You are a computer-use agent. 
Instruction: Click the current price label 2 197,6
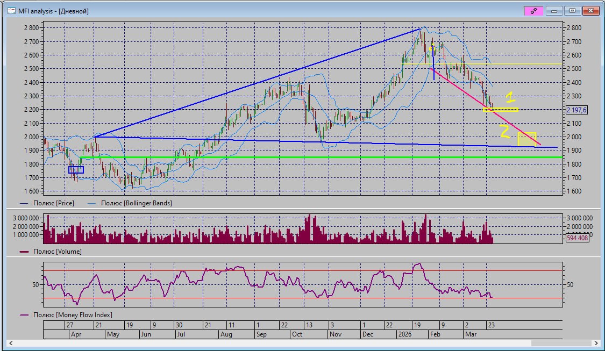coord(576,110)
